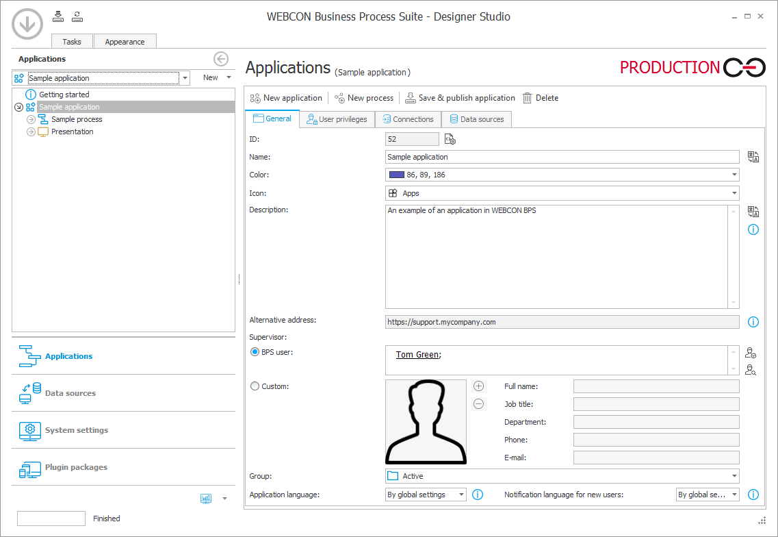The image size is (778, 537).
Task: Click the back arrow circle in Applications panel
Action: click(x=221, y=59)
